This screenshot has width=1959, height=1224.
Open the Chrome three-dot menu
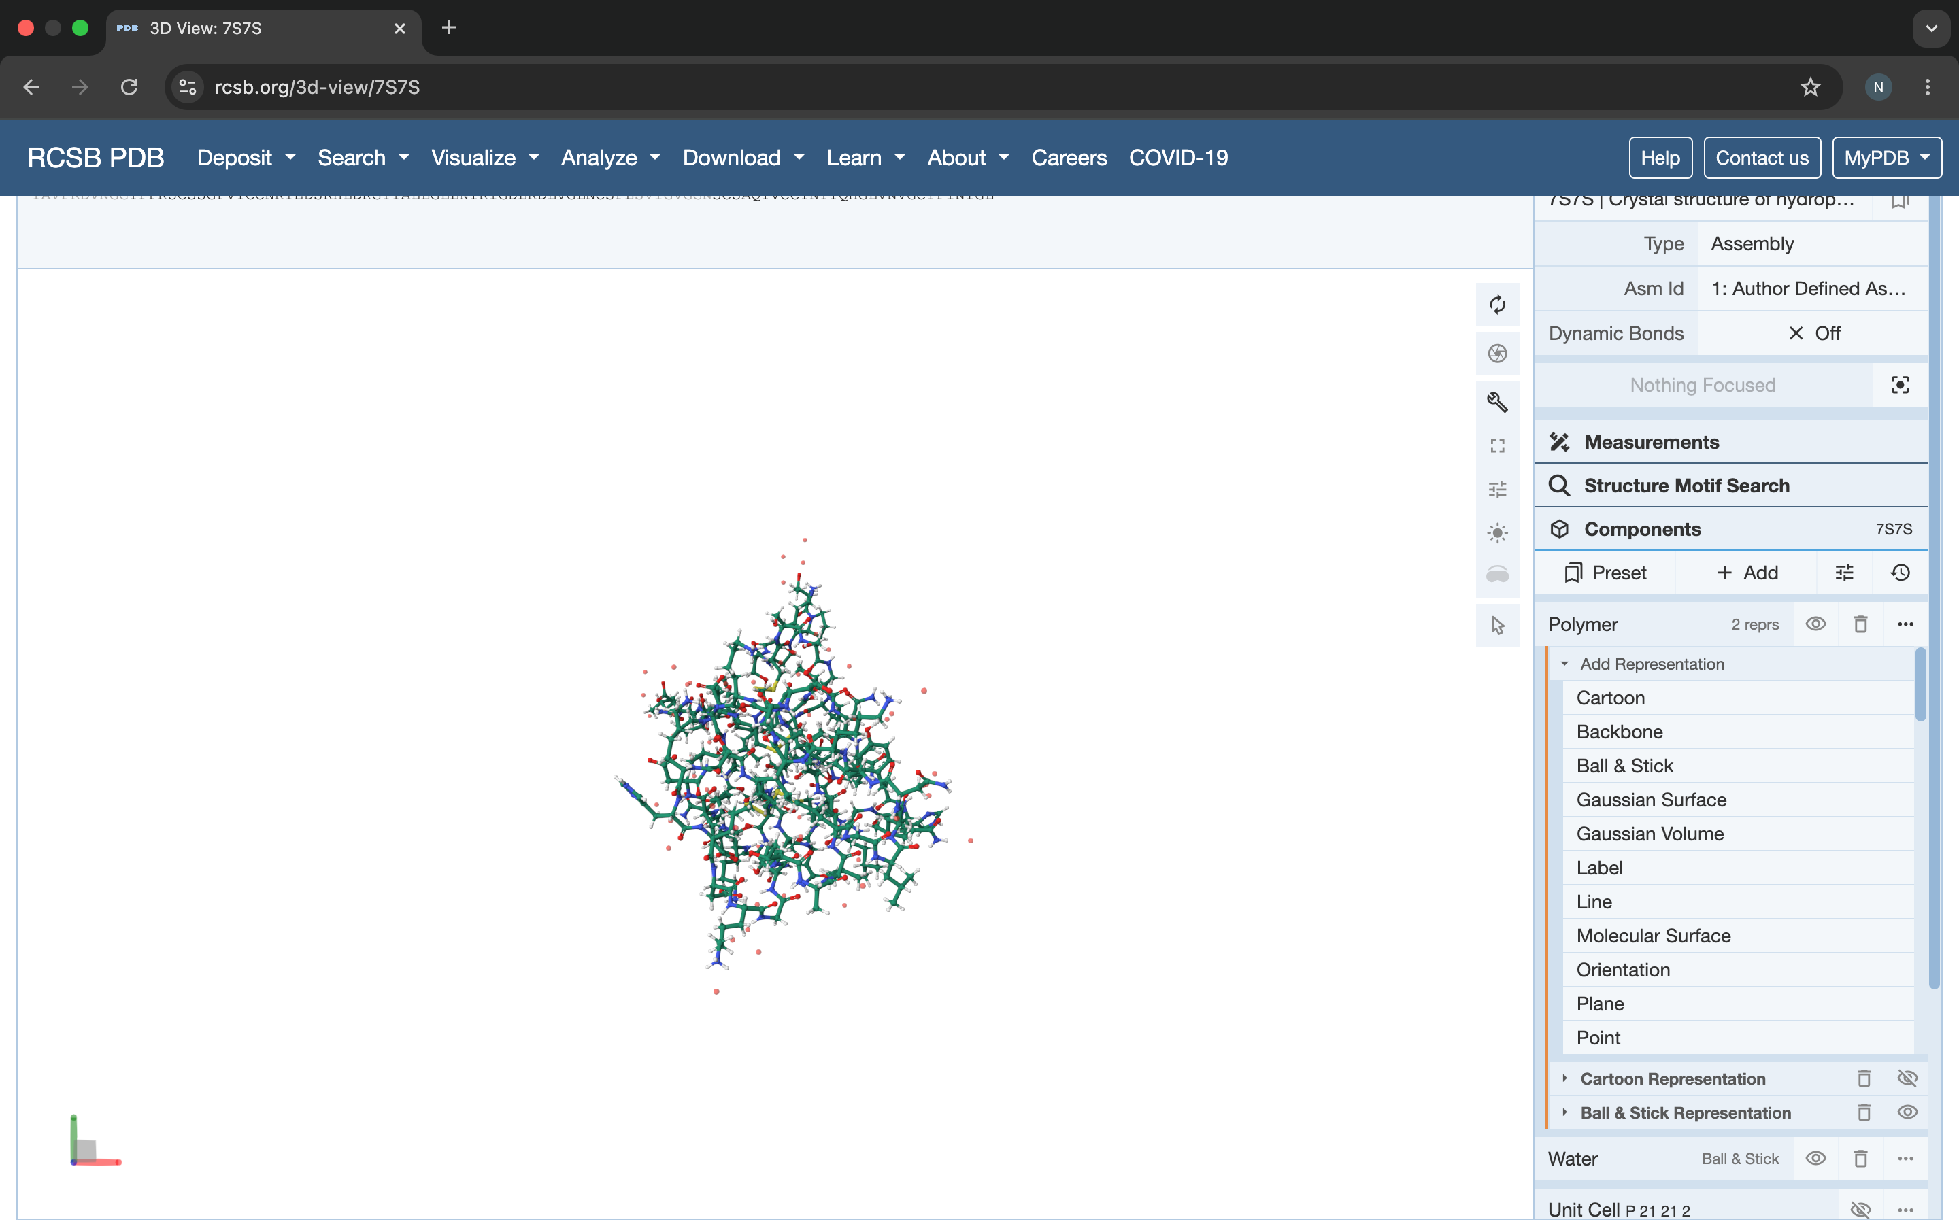pos(1928,86)
